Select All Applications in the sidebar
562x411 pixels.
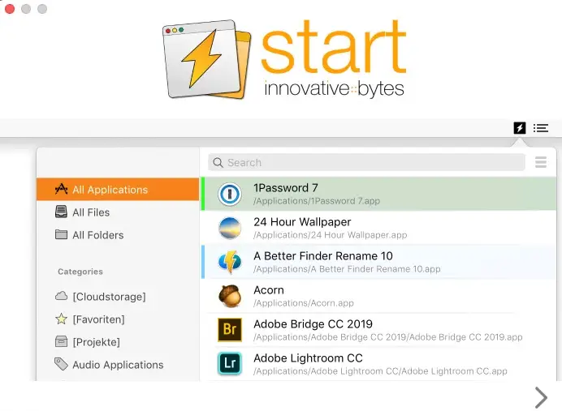pyautogui.click(x=110, y=190)
